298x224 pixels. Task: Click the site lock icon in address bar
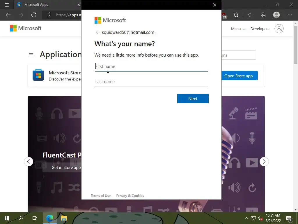point(49,15)
